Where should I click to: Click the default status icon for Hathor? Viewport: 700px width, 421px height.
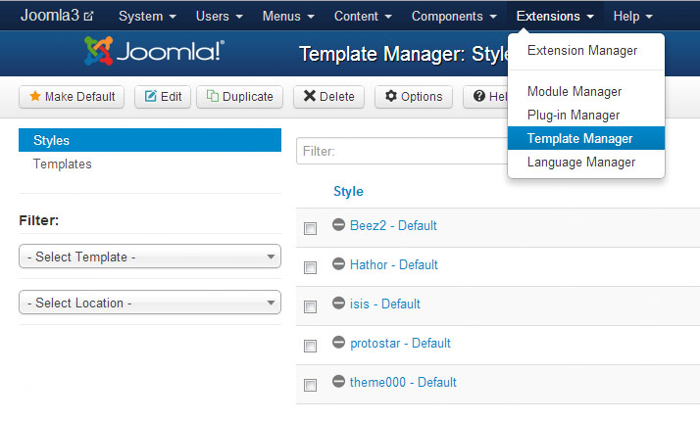338,263
